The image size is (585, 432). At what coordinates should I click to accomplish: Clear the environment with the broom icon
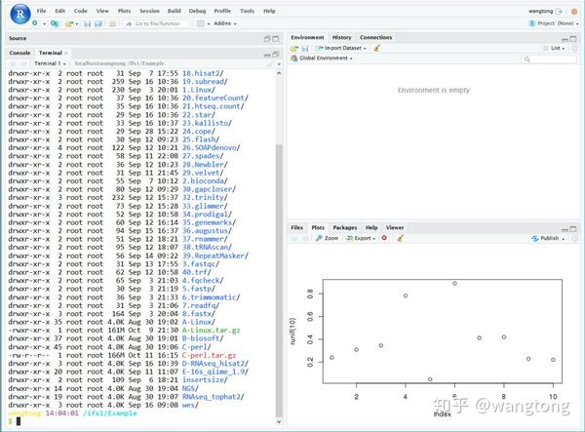[x=376, y=48]
